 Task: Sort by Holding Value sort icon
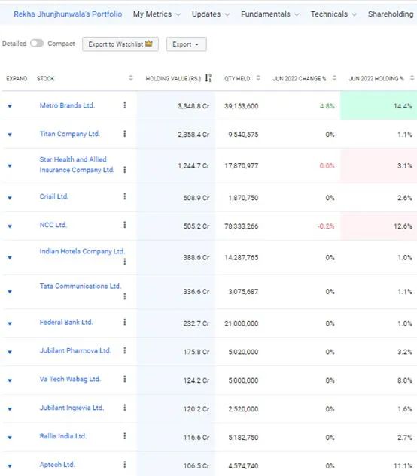(208, 78)
